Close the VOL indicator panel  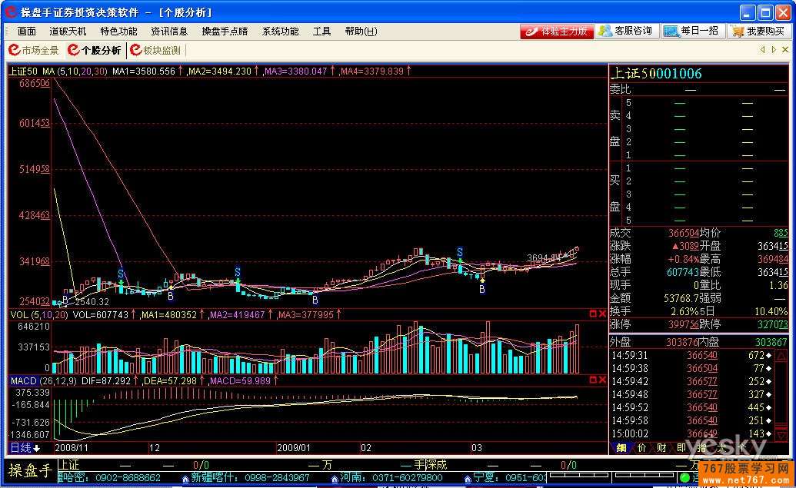pos(602,314)
